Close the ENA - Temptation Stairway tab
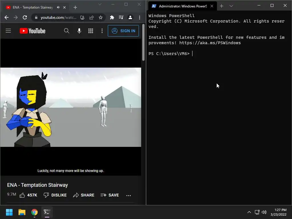 pos(64,7)
